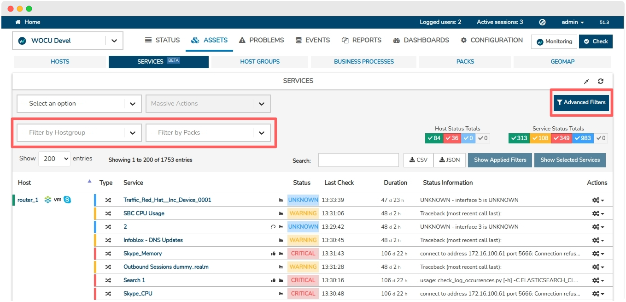
Task: Click the graph icon in Skype_CPU row
Action: coord(281,294)
